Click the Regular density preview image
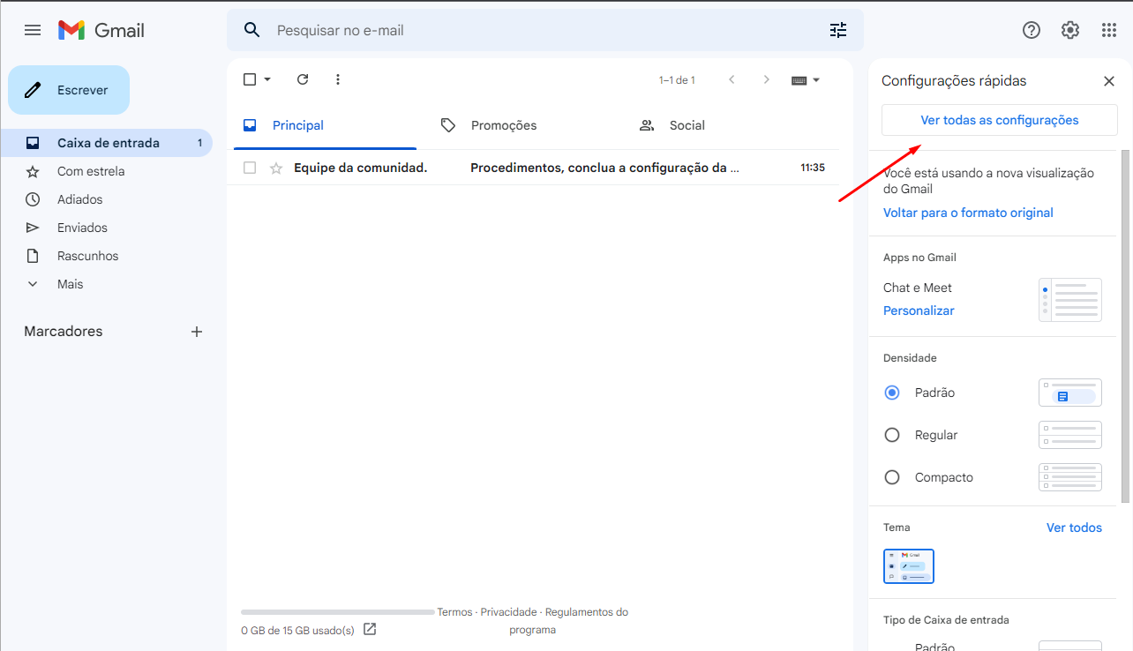The width and height of the screenshot is (1133, 651). pyautogui.click(x=1070, y=435)
